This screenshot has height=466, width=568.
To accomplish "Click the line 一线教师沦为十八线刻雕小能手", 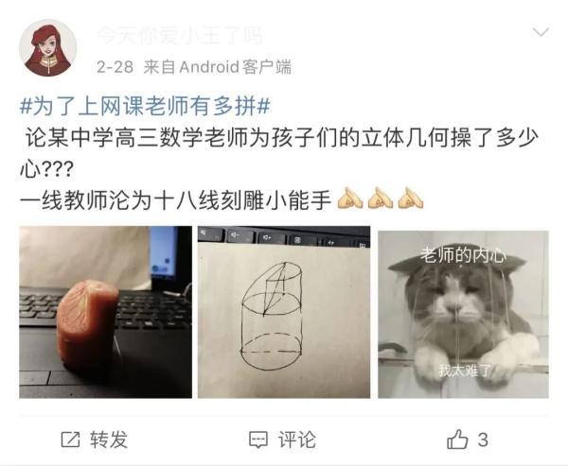I will [x=176, y=200].
